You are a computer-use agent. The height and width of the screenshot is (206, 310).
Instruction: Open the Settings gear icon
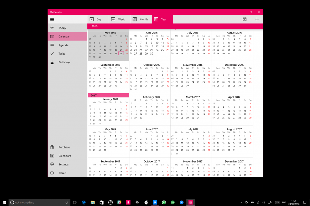[52, 164]
